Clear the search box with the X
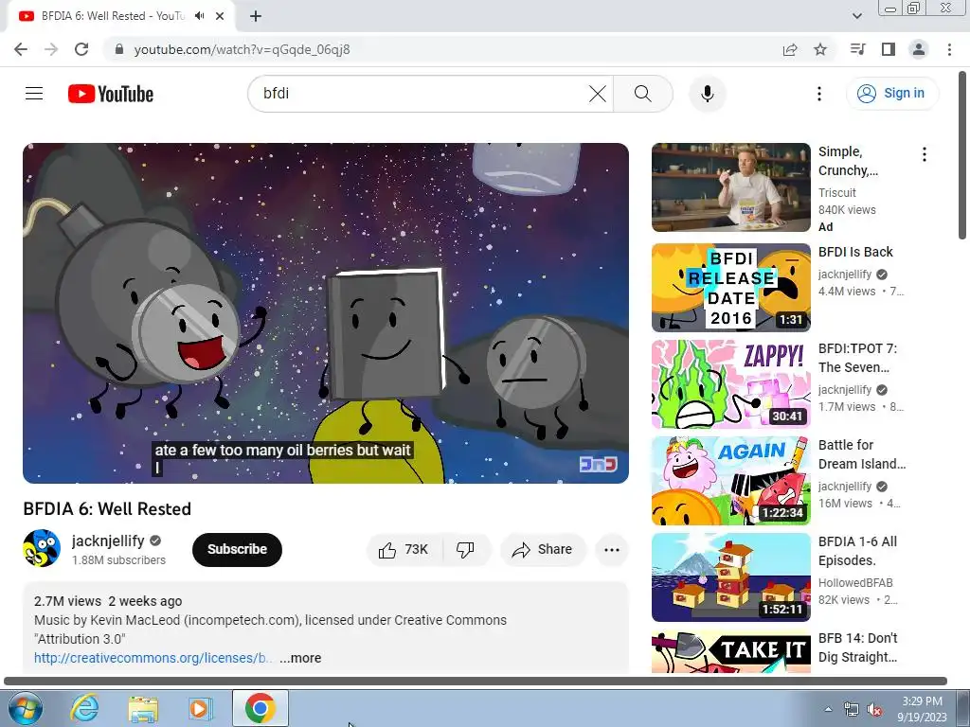Viewport: 970px width, 727px height. 598,94
